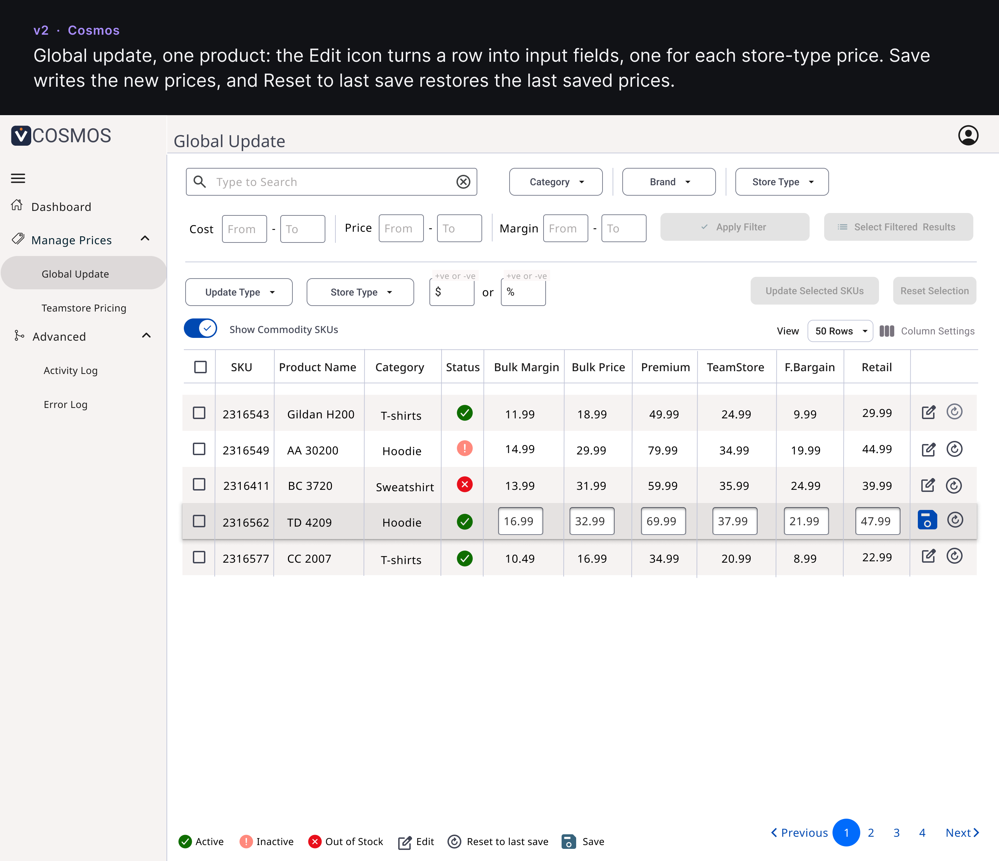Collapse the Manage Prices section
Screen dimensions: 999x861
[x=145, y=239]
